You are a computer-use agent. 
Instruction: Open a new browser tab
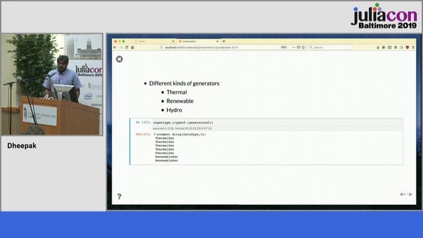coord(223,41)
